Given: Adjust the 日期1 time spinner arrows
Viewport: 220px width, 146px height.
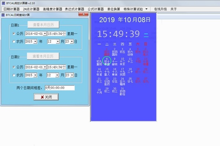Looking at the screenshot, I should pos(64,34).
